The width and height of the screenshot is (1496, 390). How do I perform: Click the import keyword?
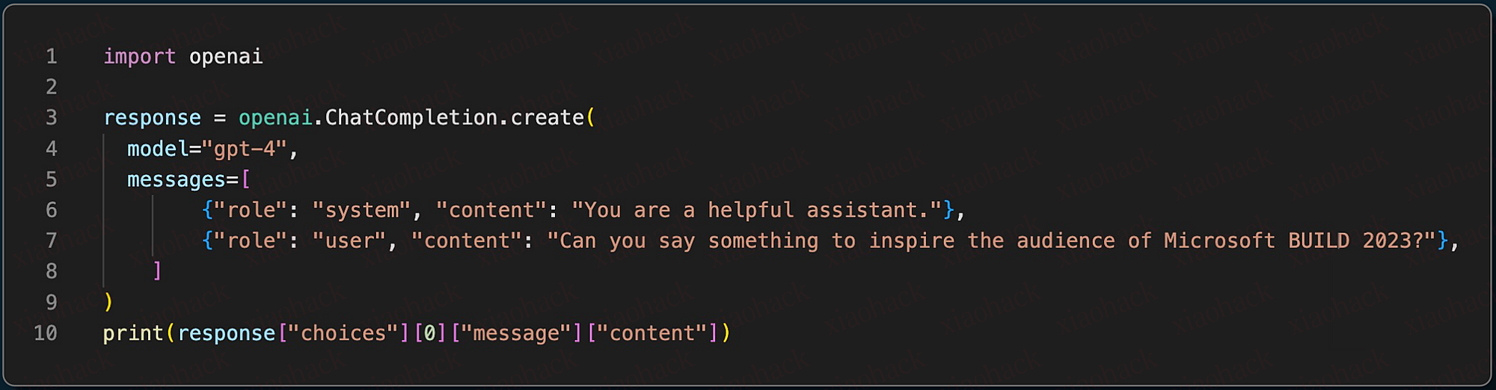139,57
